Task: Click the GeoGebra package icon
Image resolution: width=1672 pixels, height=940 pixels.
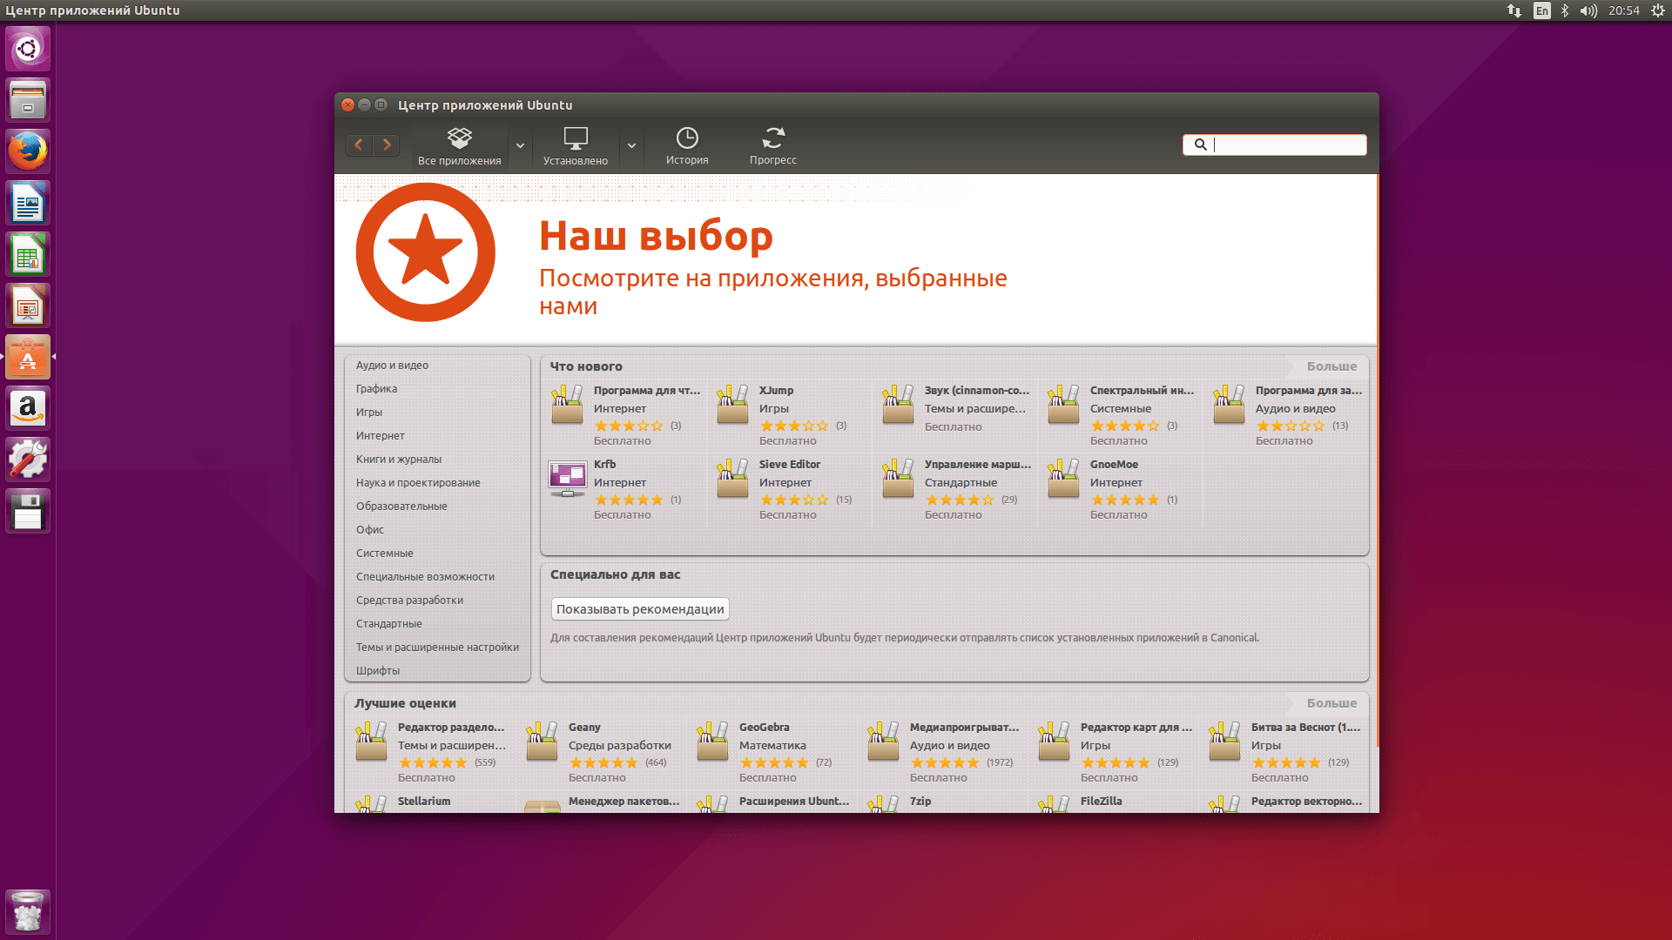Action: pyautogui.click(x=712, y=742)
